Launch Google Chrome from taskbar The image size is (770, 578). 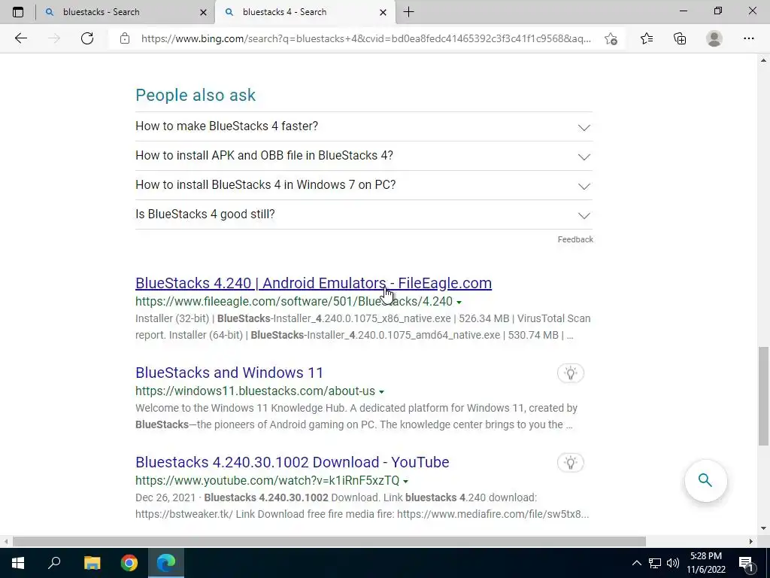(129, 563)
